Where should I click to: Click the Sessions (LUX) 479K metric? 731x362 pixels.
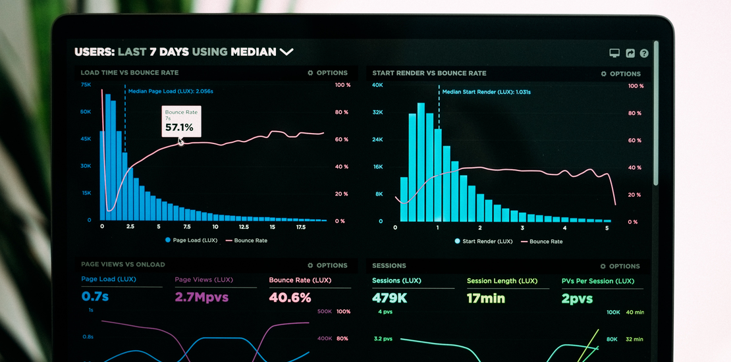[x=390, y=297]
